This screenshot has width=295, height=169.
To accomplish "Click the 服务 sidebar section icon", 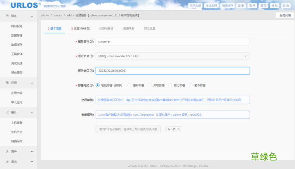I will 7,16.
